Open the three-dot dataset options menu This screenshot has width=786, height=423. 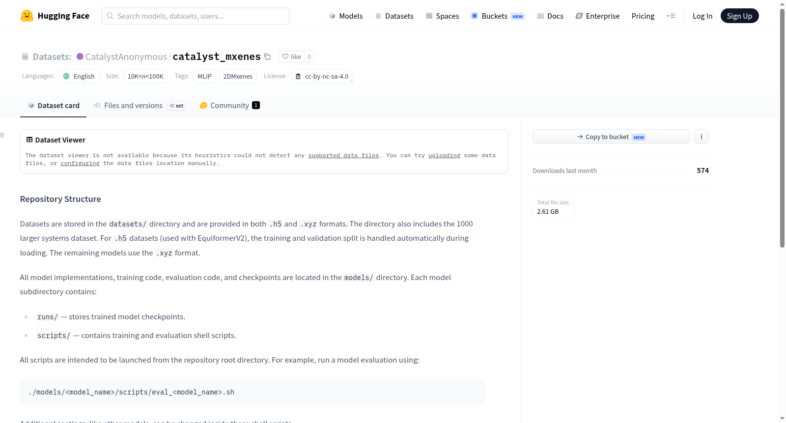coord(702,137)
